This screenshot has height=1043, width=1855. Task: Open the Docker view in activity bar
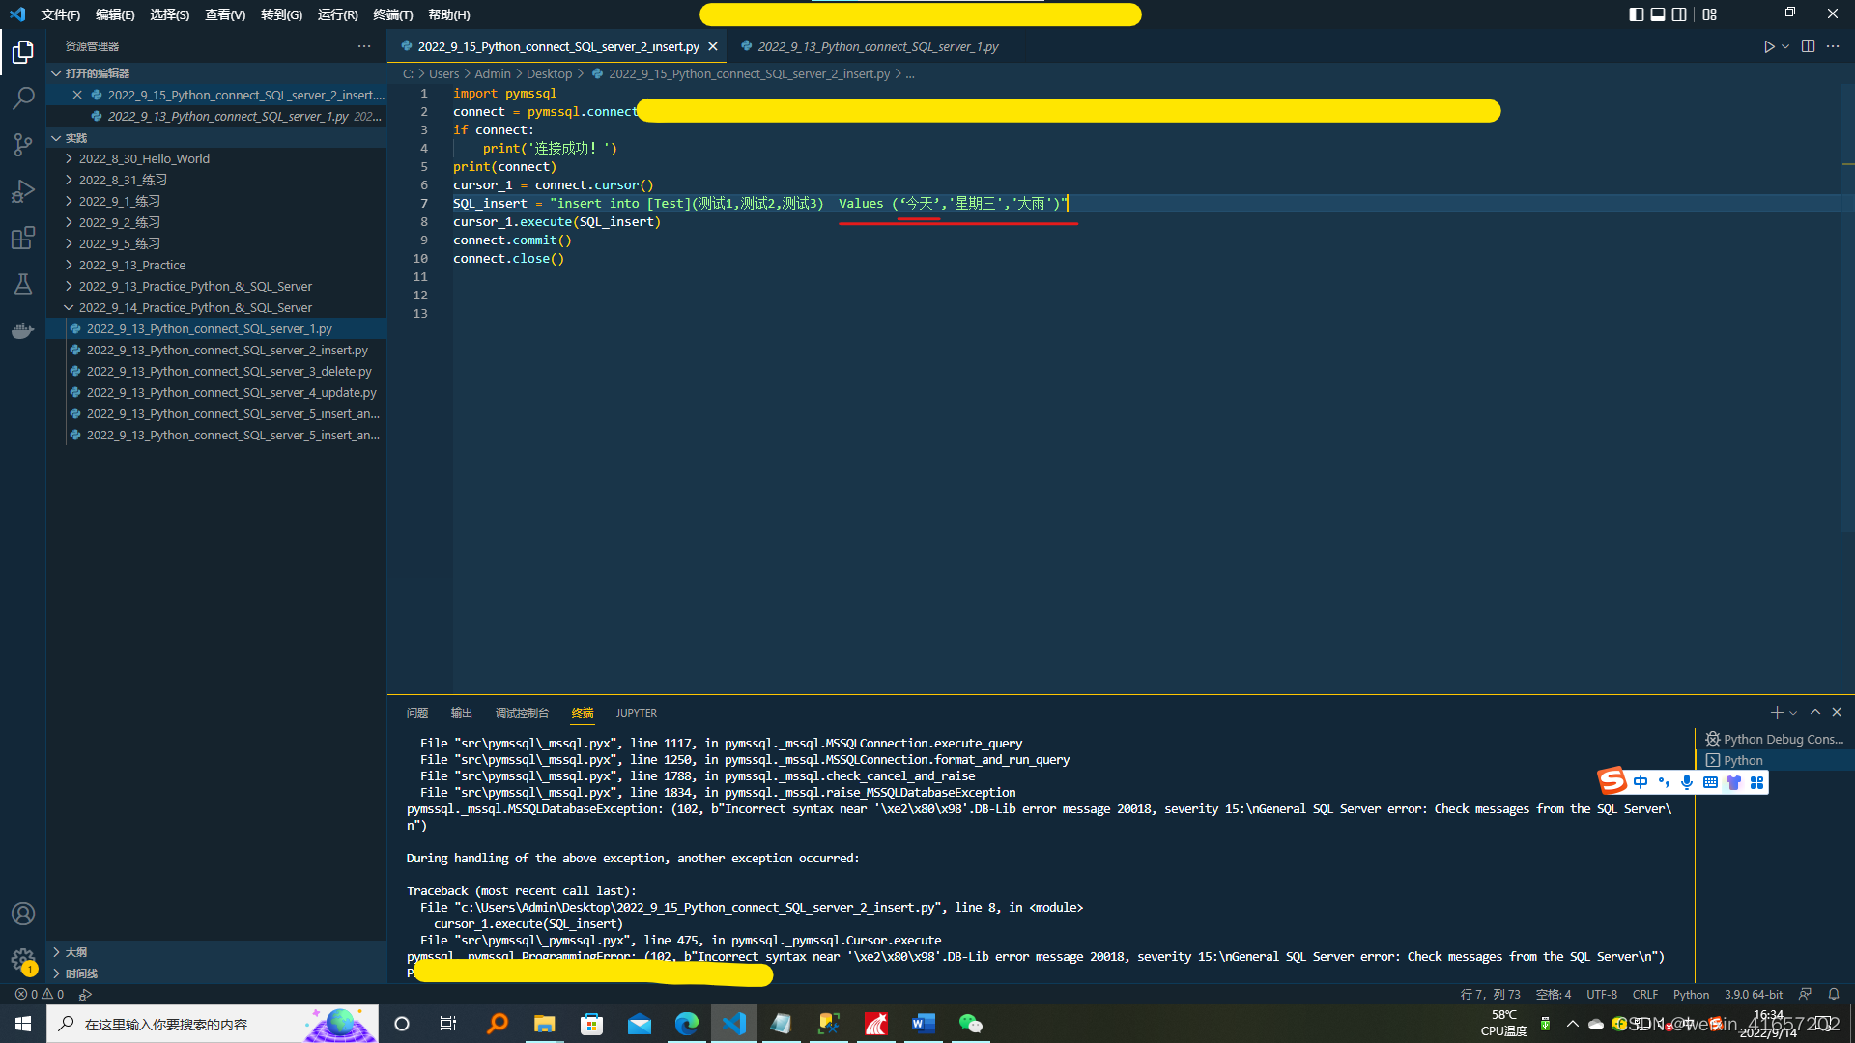pyautogui.click(x=23, y=330)
